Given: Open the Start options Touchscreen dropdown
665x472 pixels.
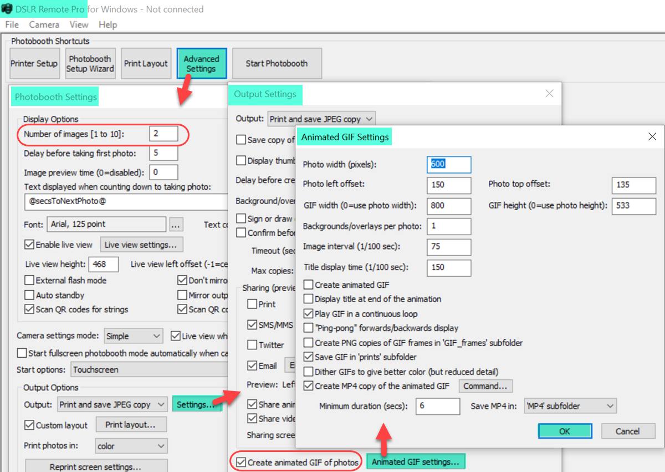Looking at the screenshot, I should coord(150,370).
